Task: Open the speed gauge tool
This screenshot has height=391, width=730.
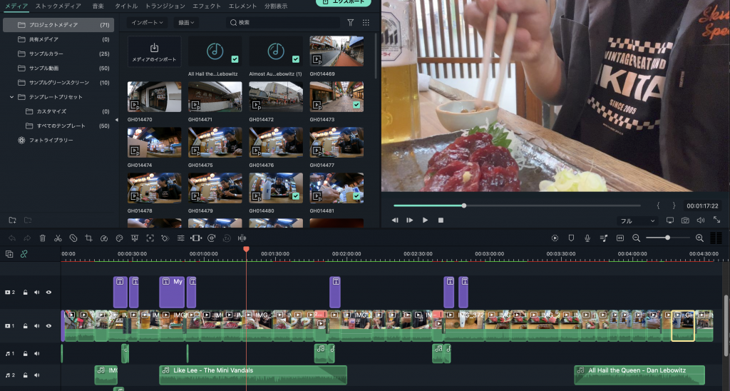Action: tap(104, 238)
